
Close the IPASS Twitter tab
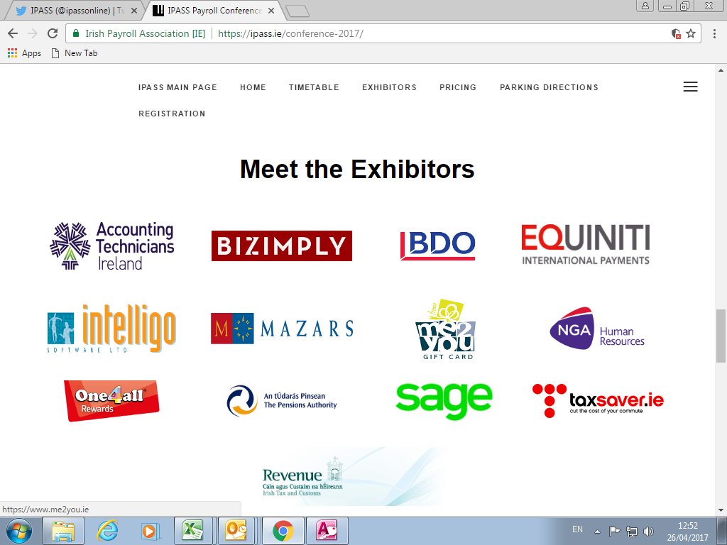(x=134, y=11)
